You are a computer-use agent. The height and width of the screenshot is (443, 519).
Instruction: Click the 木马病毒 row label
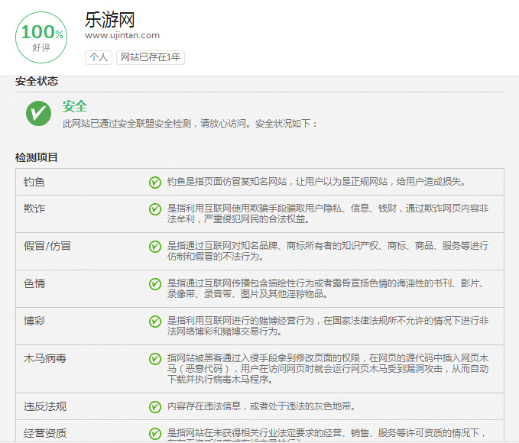pos(45,358)
